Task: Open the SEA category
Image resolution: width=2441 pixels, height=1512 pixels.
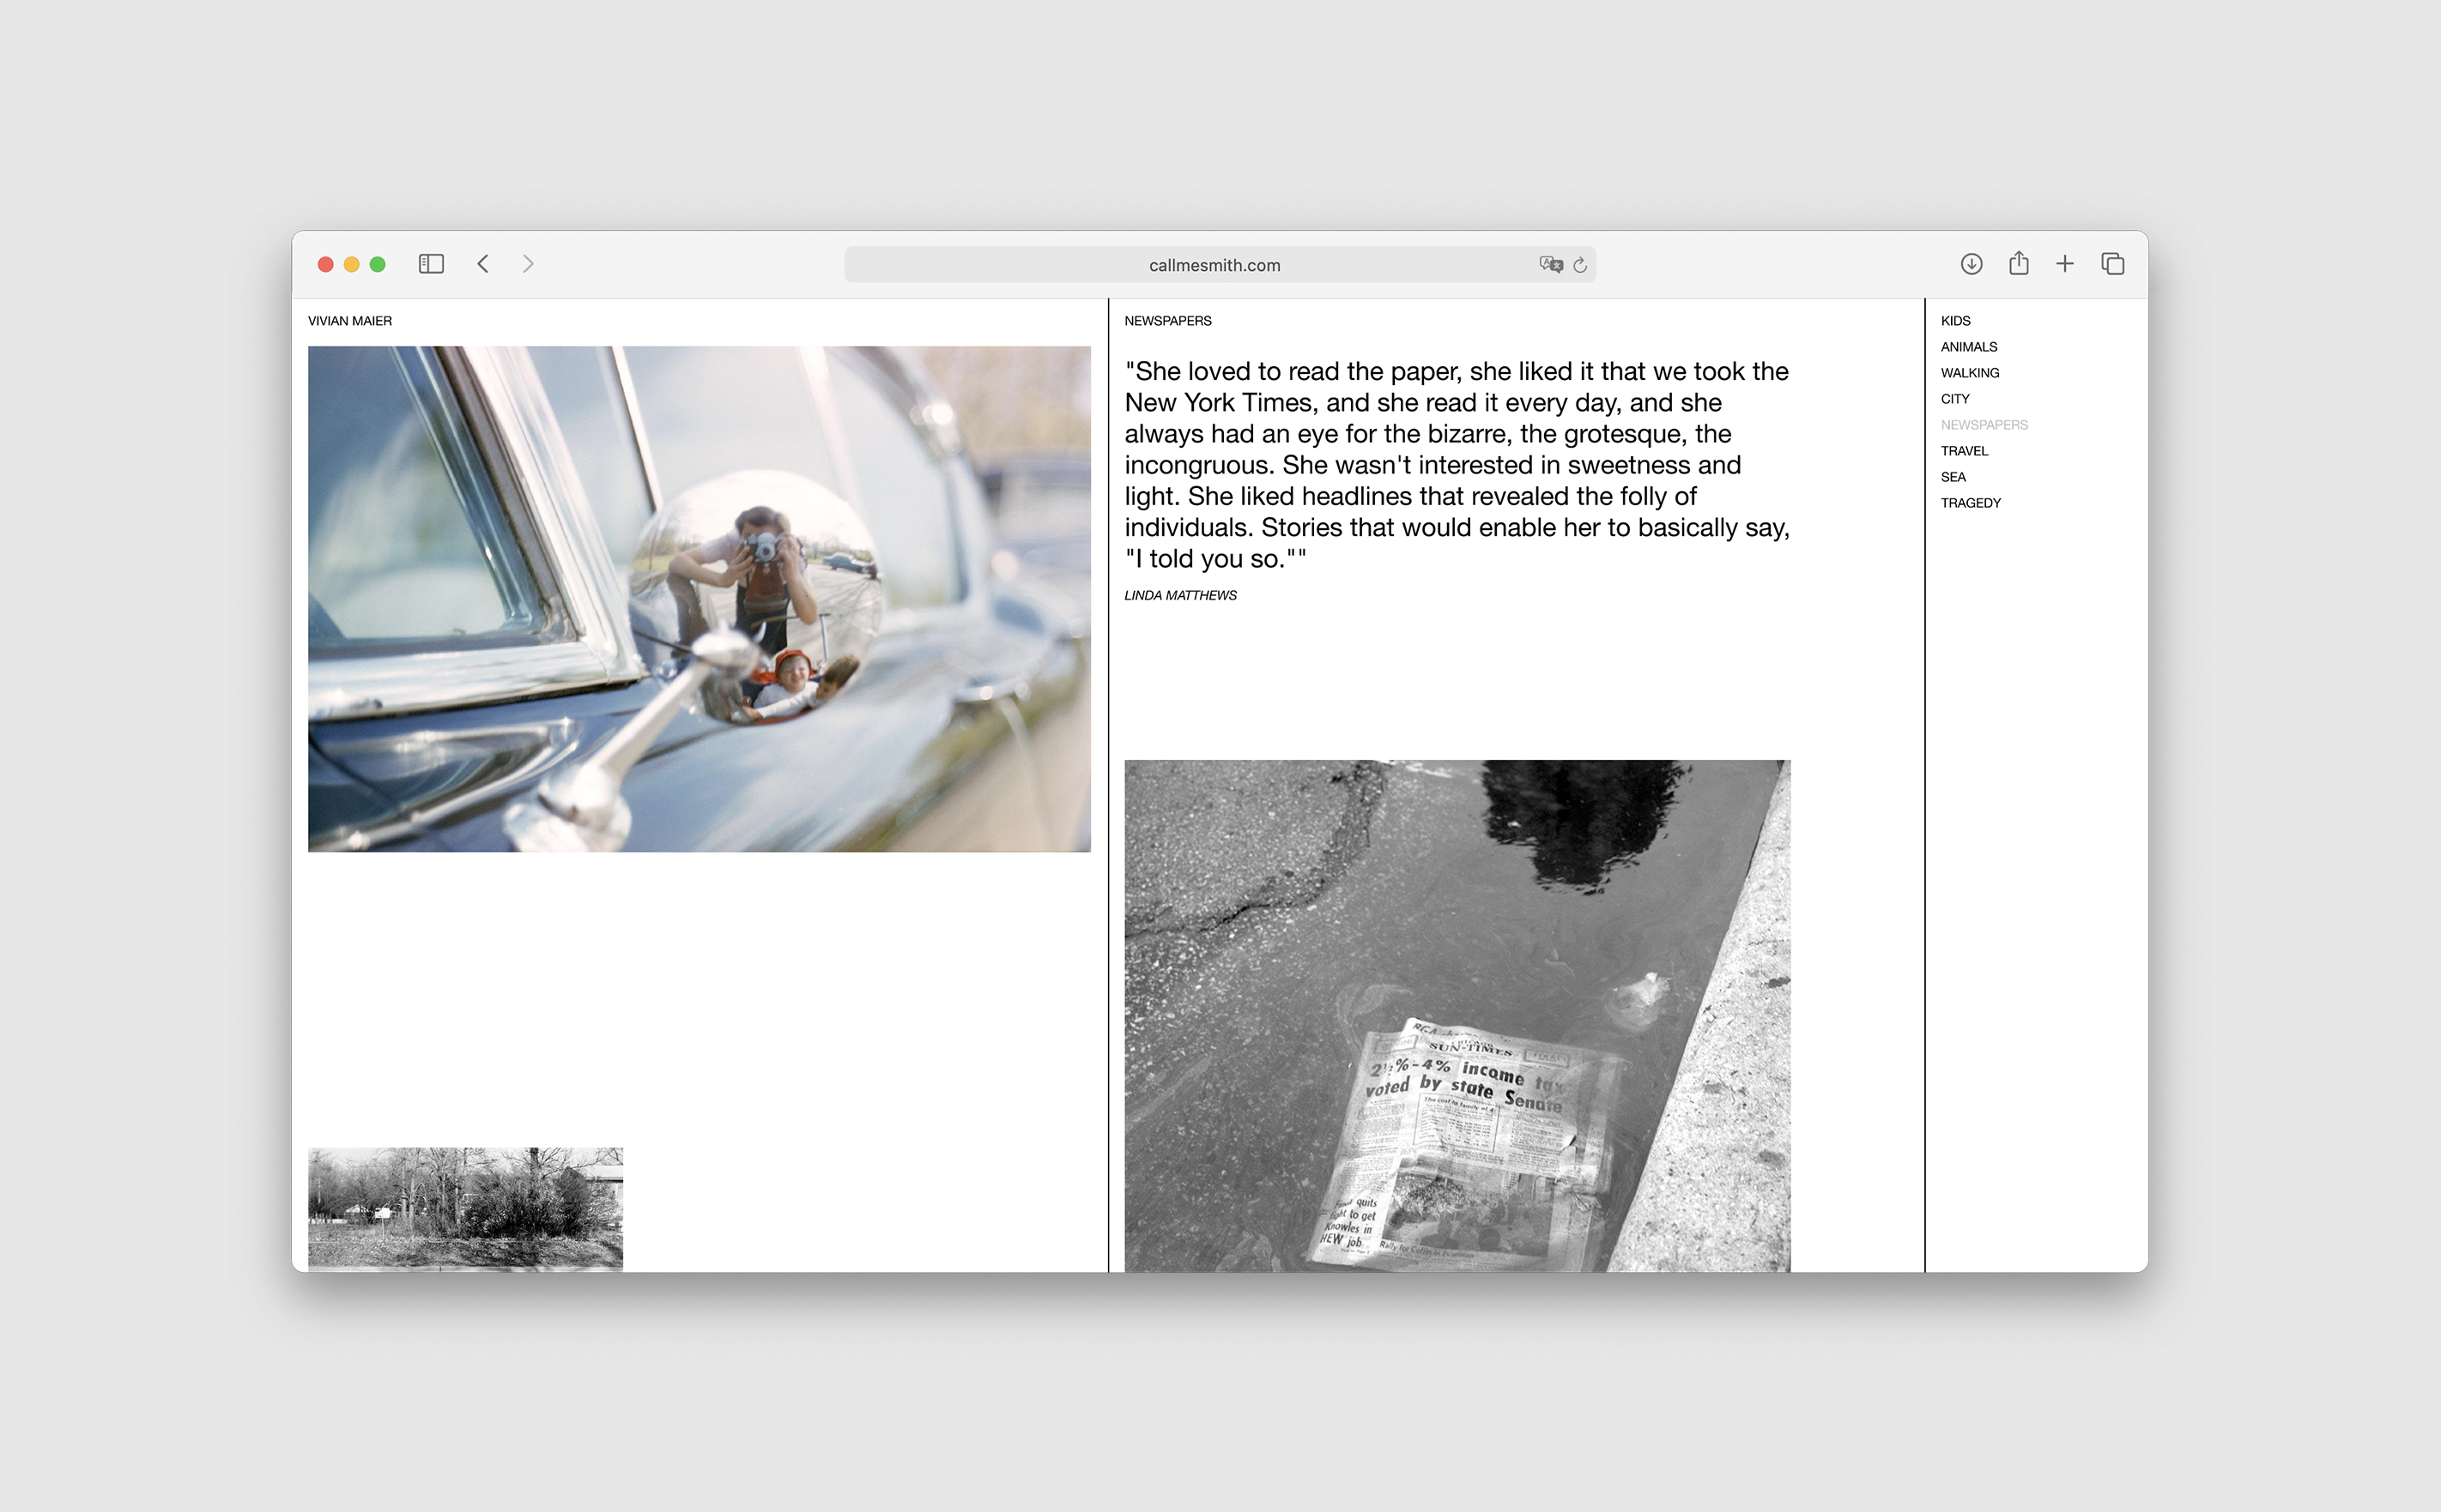Action: (x=1953, y=477)
